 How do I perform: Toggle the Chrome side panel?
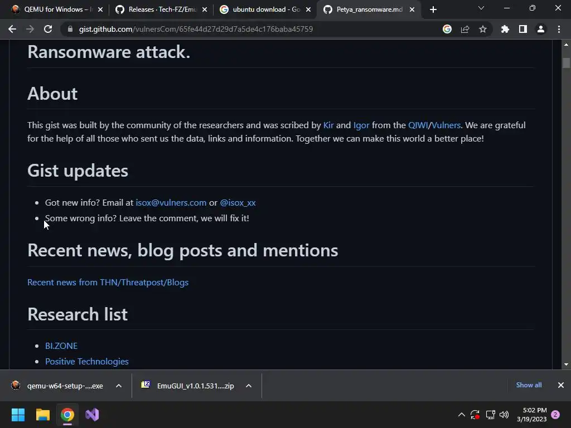click(x=523, y=29)
